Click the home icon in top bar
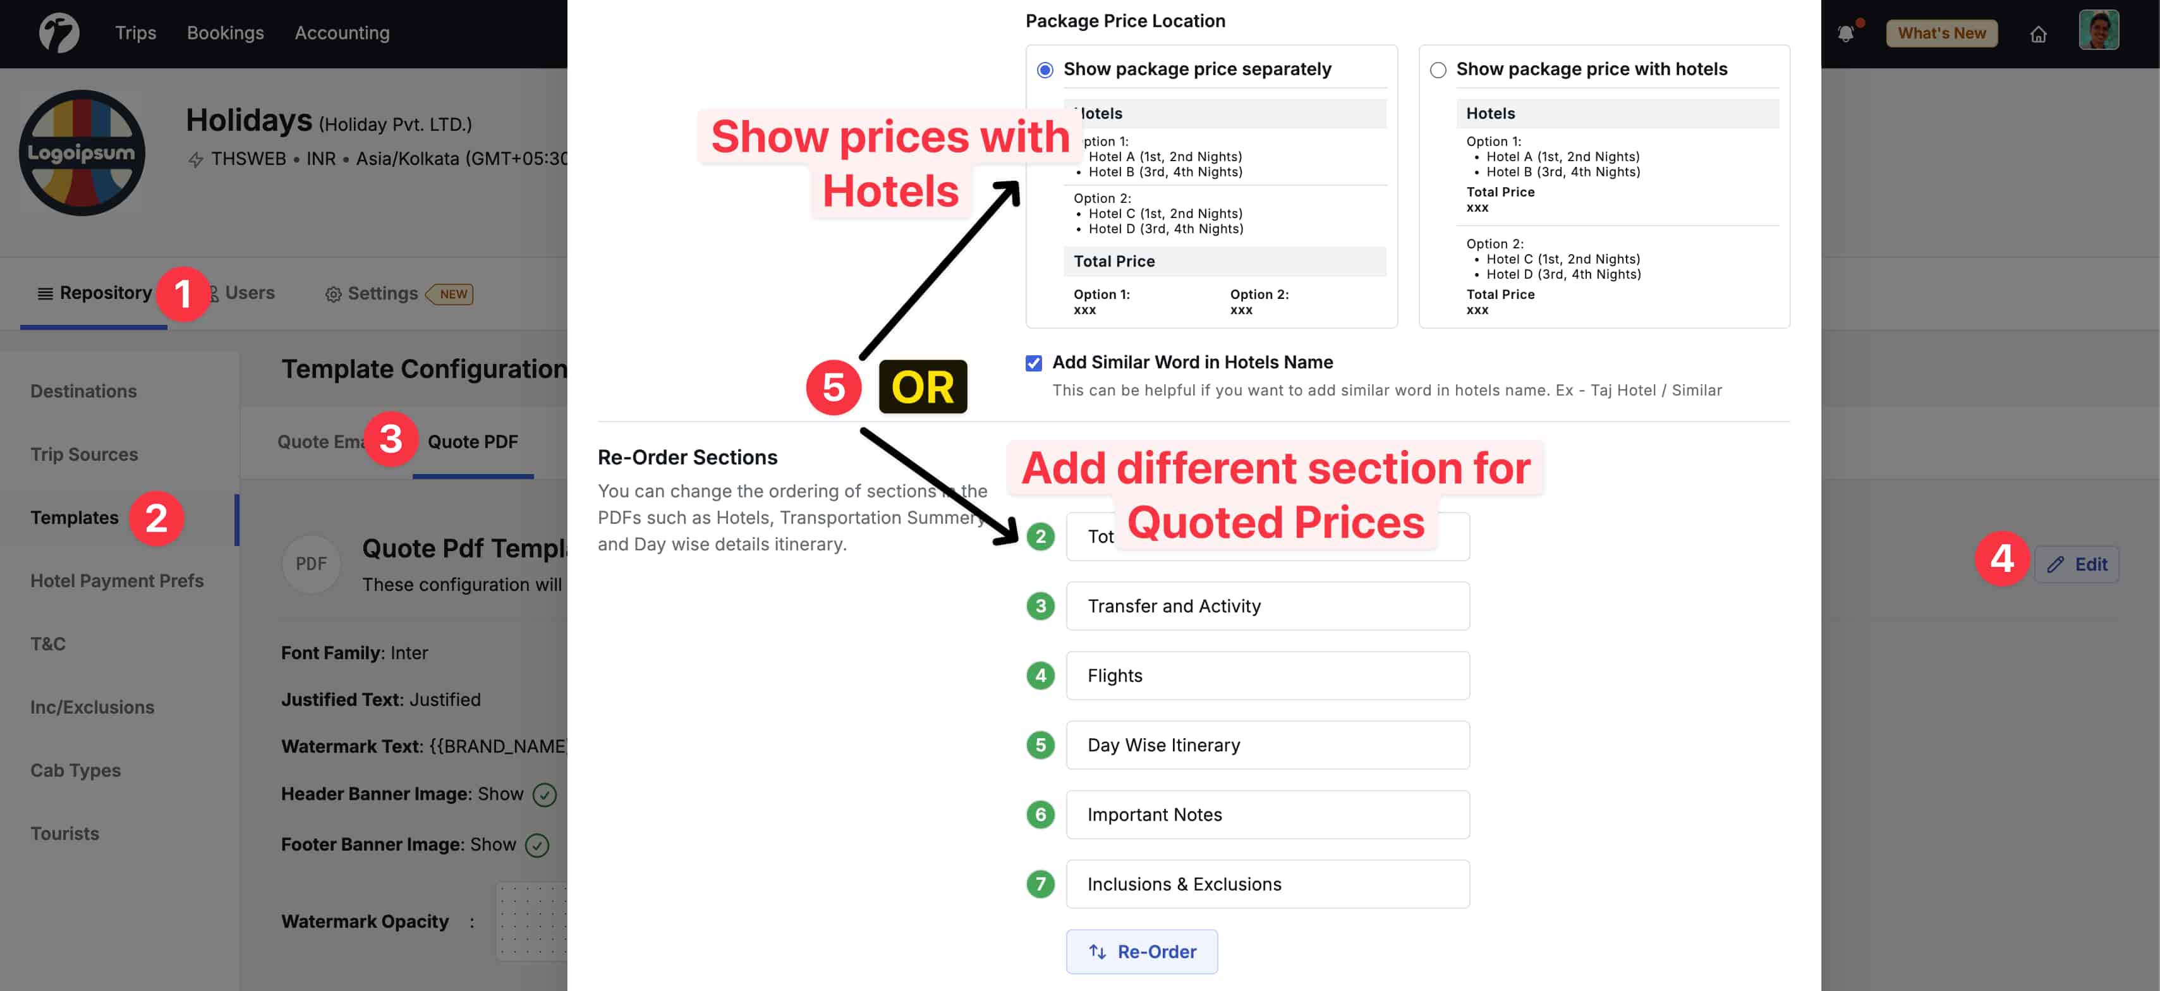This screenshot has height=991, width=2160. pos(2039,33)
